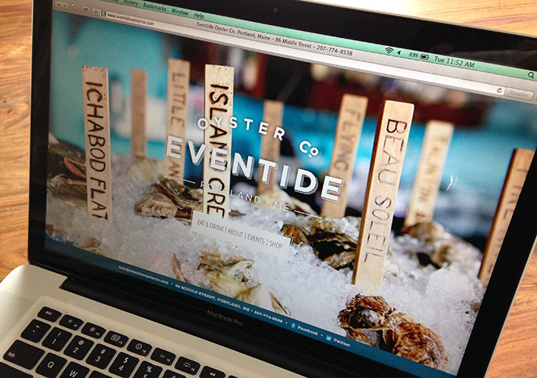Open the iCloud Tabs cloud button
Viewport: 537px width, 378px height.
tap(75, 8)
